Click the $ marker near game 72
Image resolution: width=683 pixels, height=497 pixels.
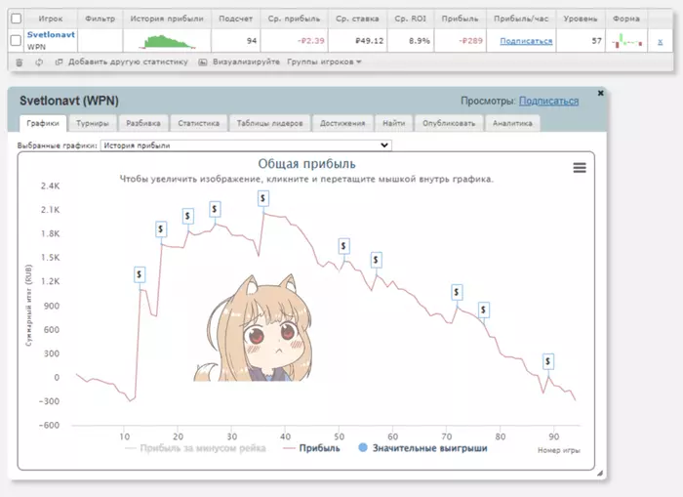pyautogui.click(x=457, y=292)
